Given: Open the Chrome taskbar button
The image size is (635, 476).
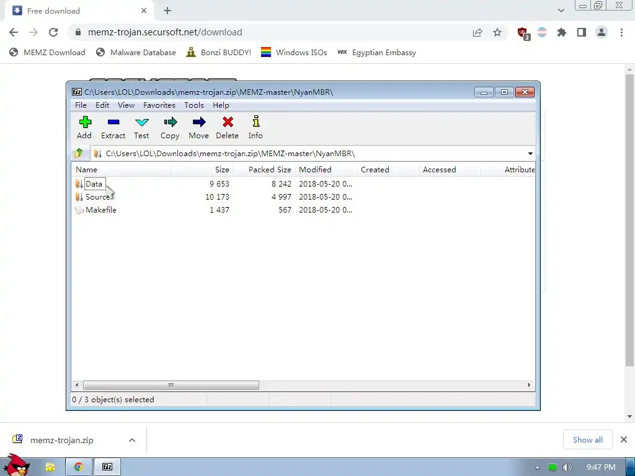Looking at the screenshot, I should click(79, 467).
